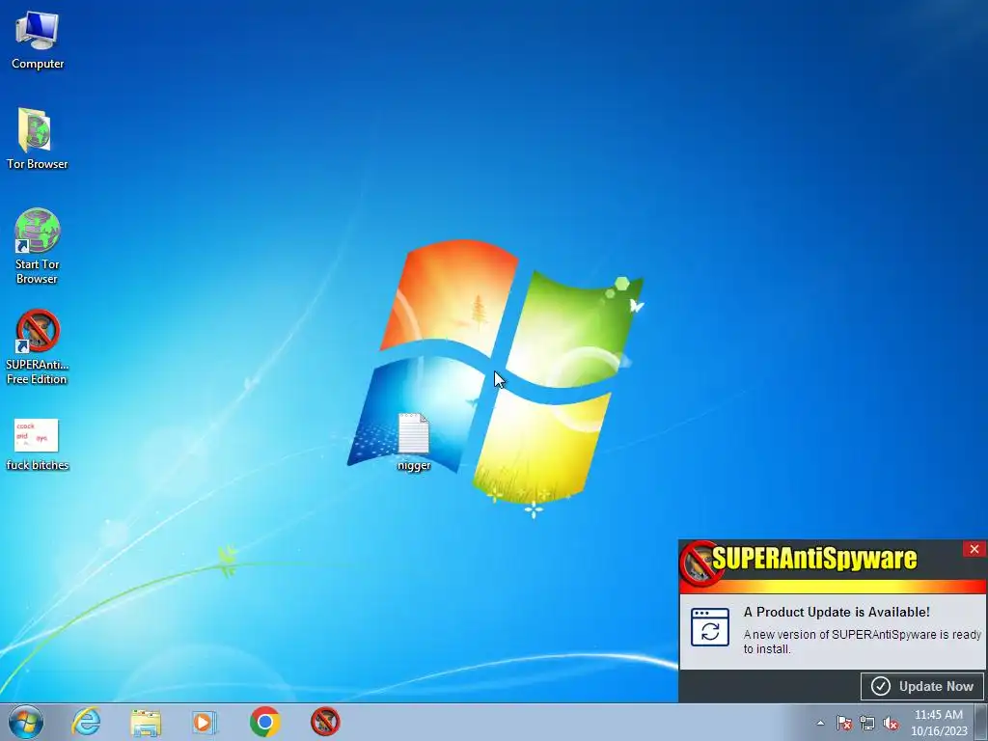Select SUPERAntiSpyware Free Edition desktop shortcut
The width and height of the screenshot is (988, 741).
(x=38, y=346)
